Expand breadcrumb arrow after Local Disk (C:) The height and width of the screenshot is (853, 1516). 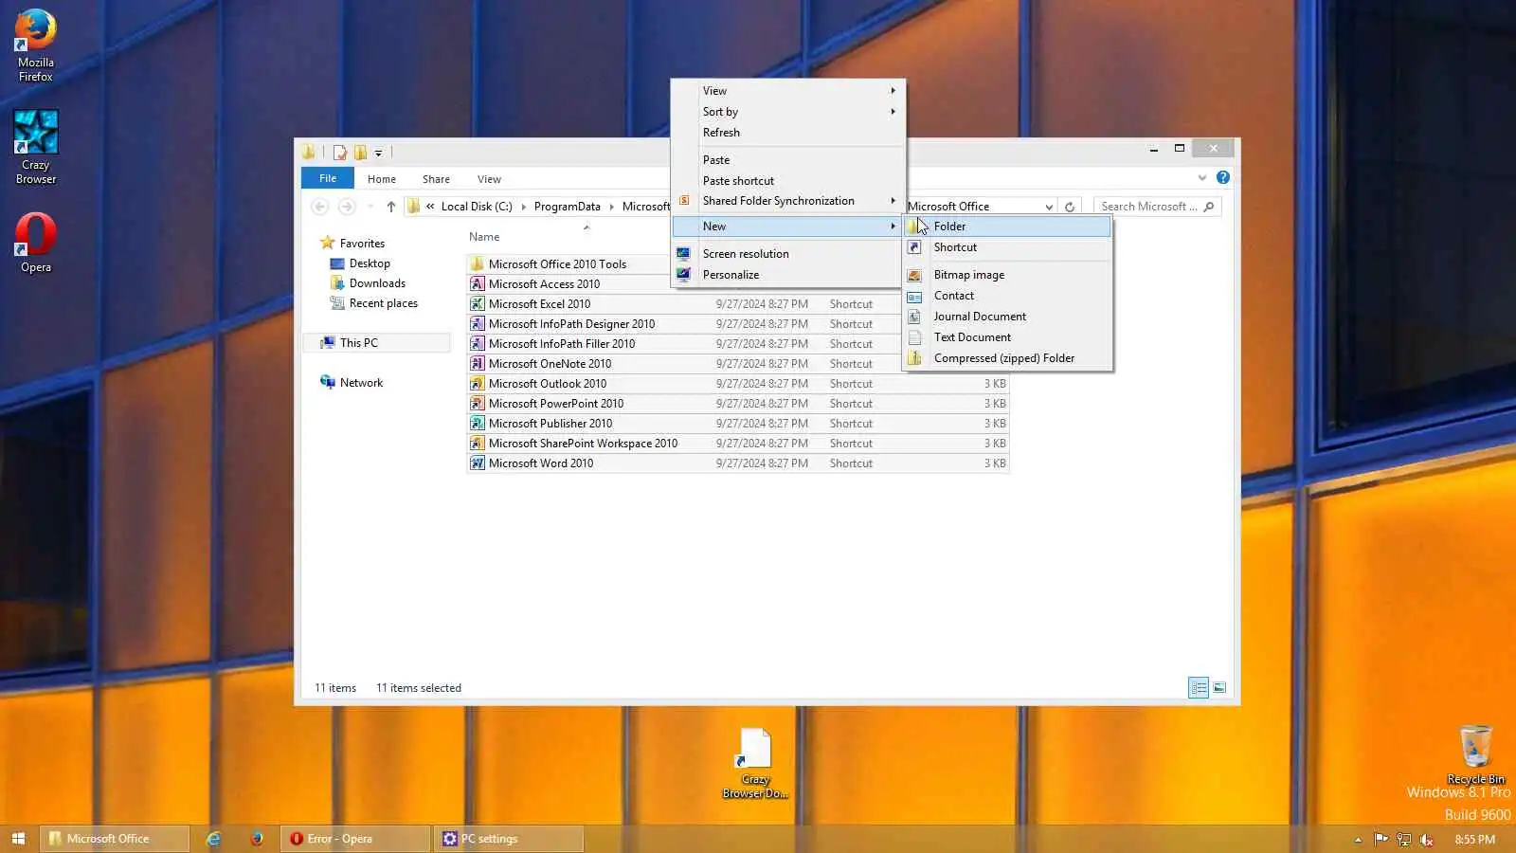tap(523, 207)
